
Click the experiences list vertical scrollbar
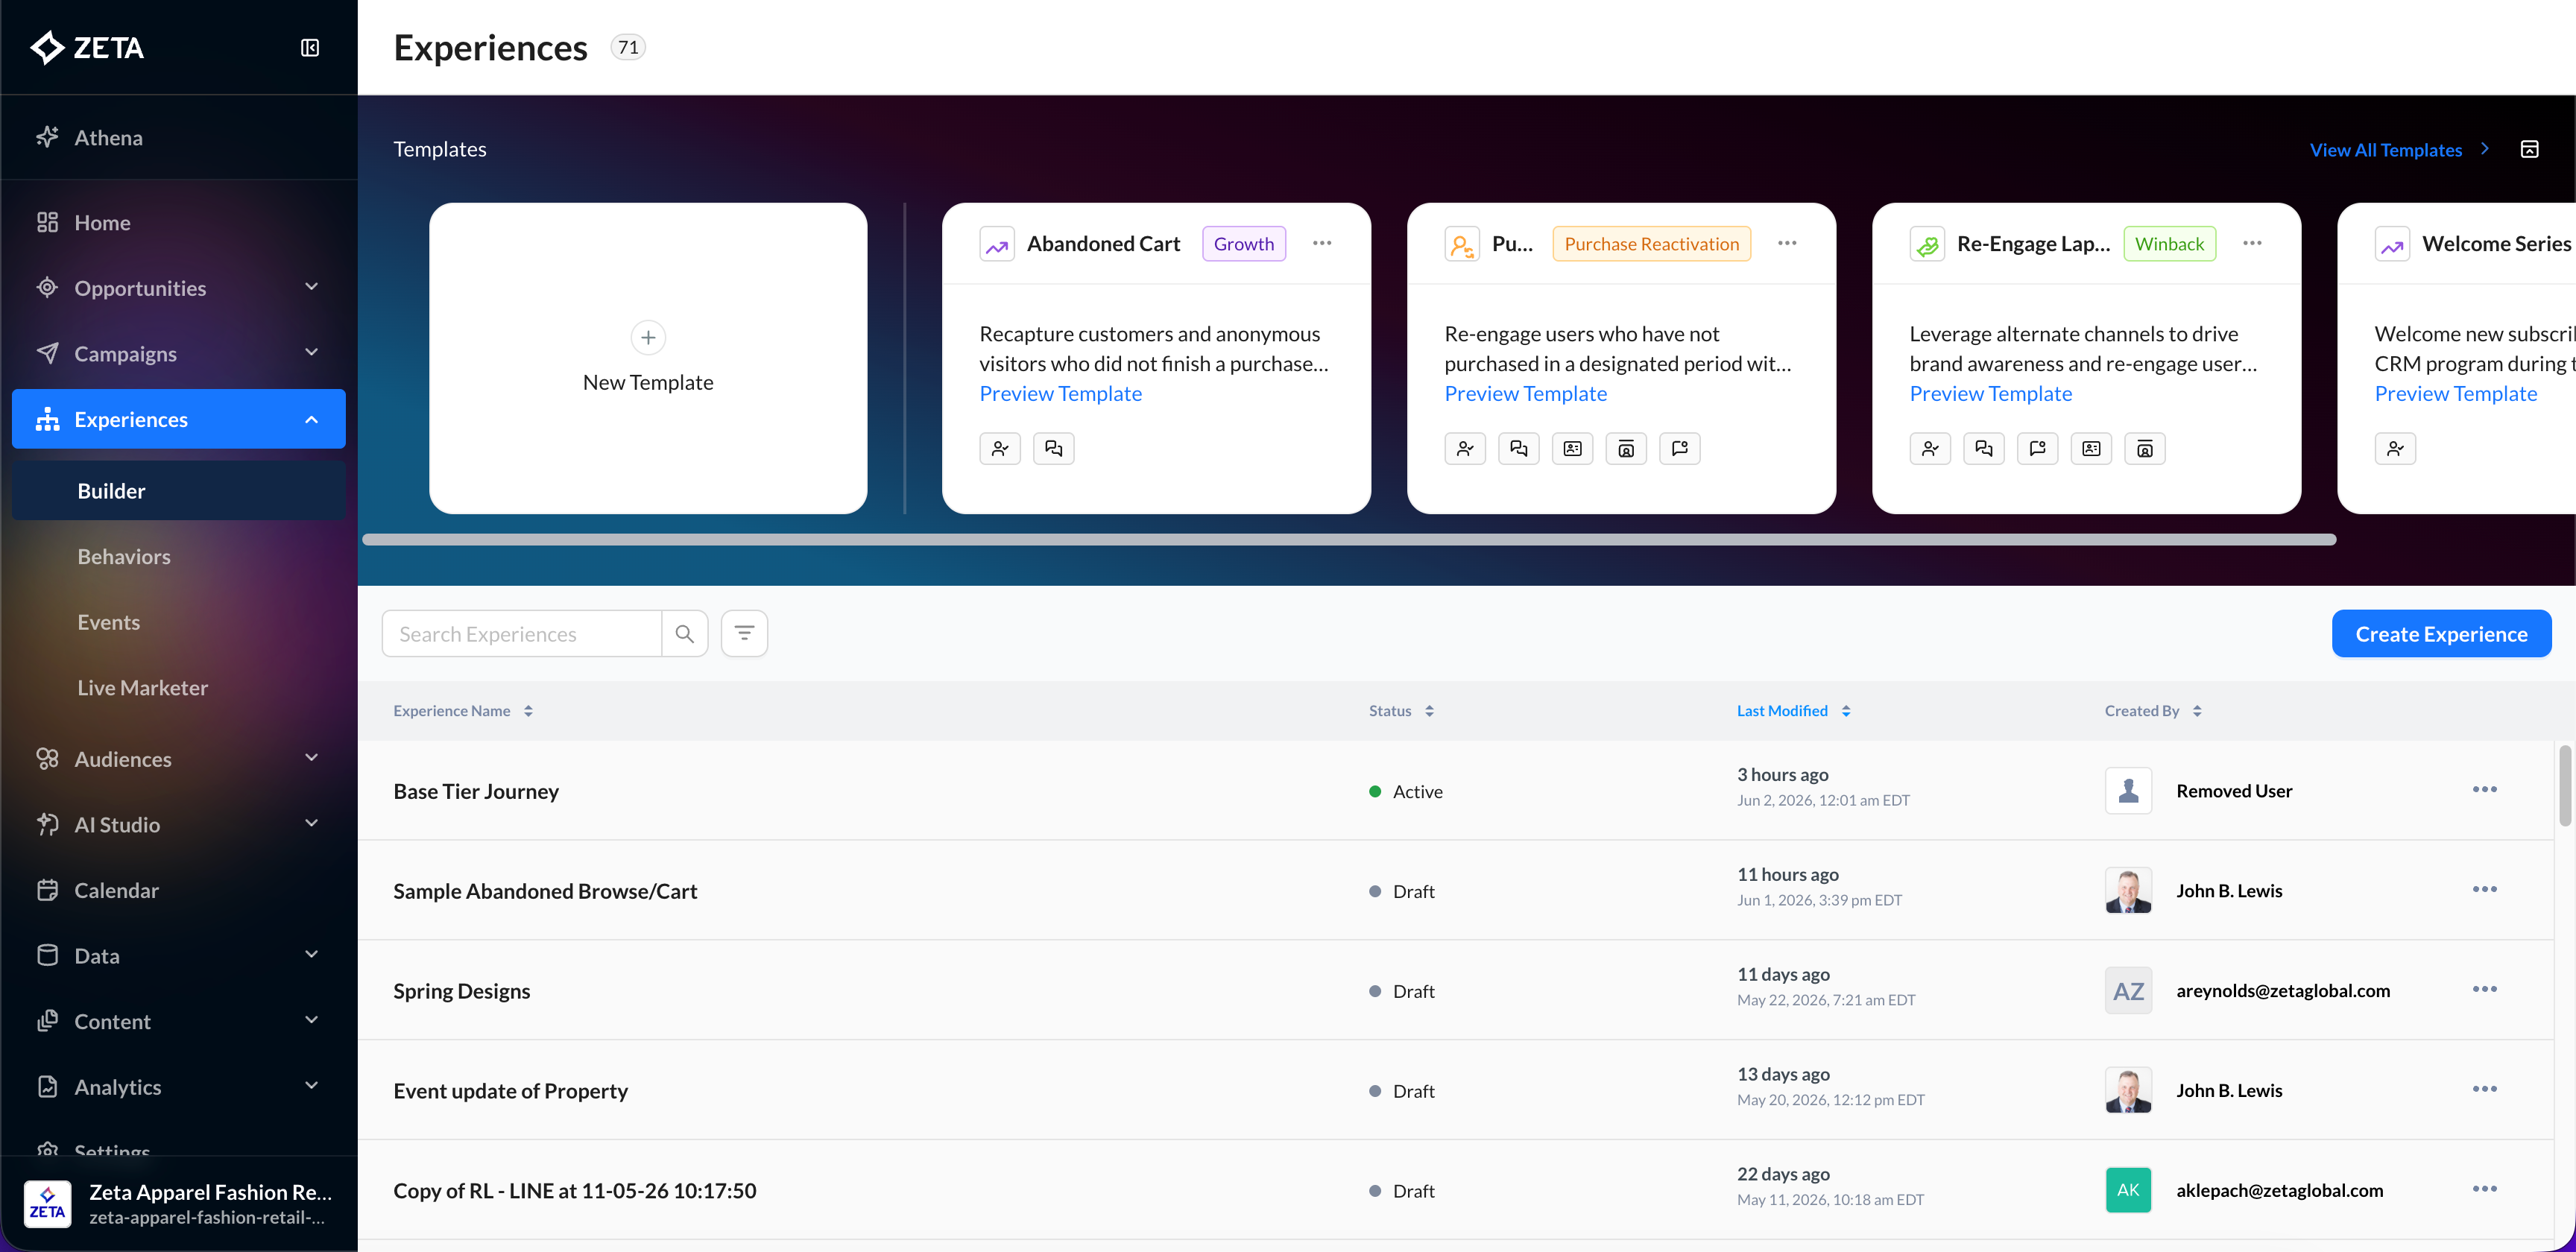click(2565, 786)
